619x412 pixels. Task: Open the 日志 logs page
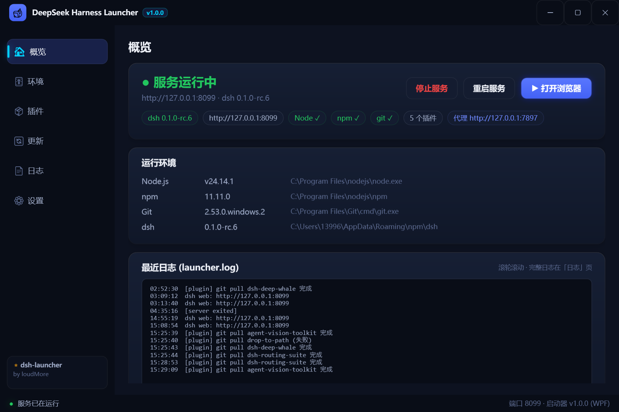point(57,171)
